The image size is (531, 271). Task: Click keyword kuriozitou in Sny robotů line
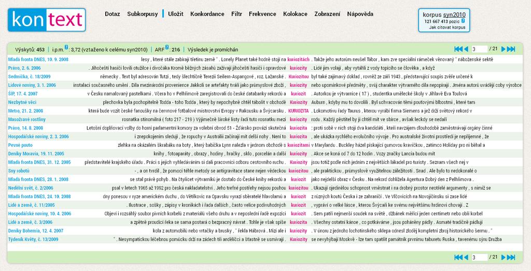point(298,171)
